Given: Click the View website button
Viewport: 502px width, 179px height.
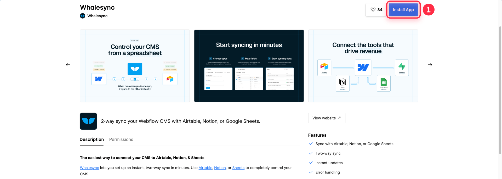Looking at the screenshot, I should tap(327, 118).
